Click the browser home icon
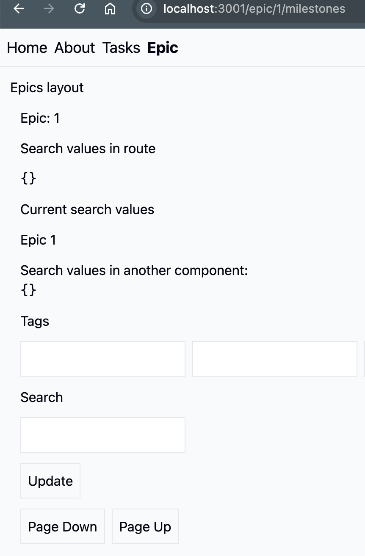 tap(110, 8)
